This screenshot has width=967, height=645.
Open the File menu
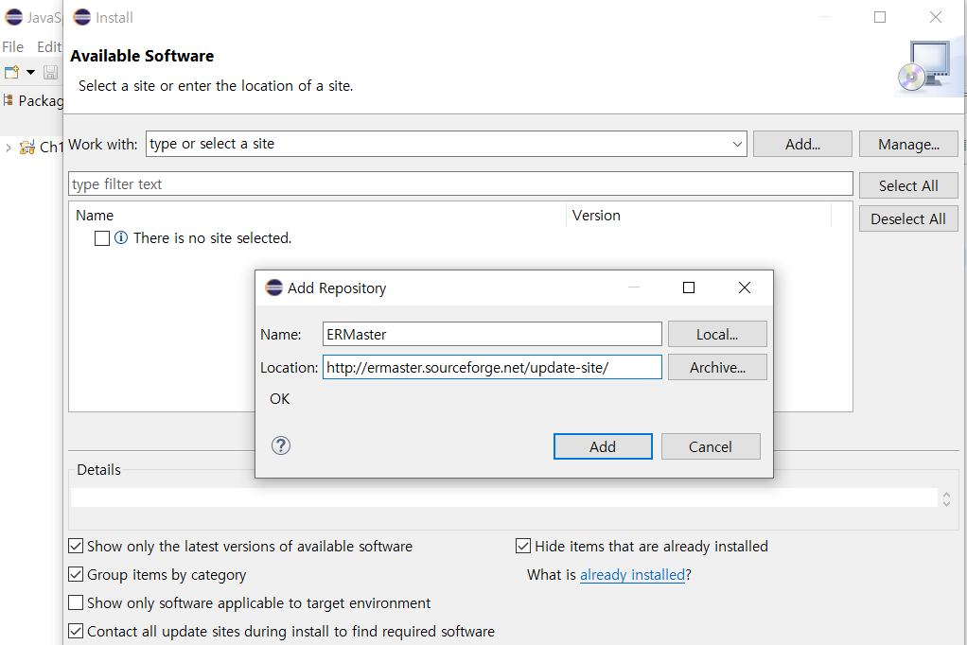[13, 47]
